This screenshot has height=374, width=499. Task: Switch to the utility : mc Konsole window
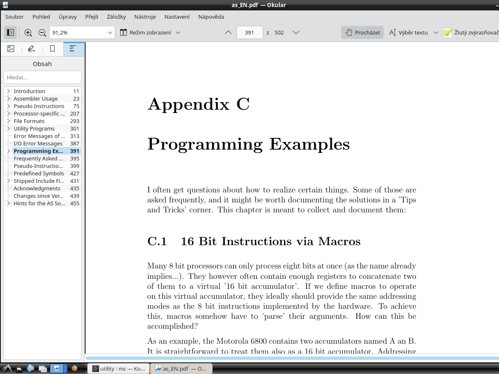click(119, 369)
